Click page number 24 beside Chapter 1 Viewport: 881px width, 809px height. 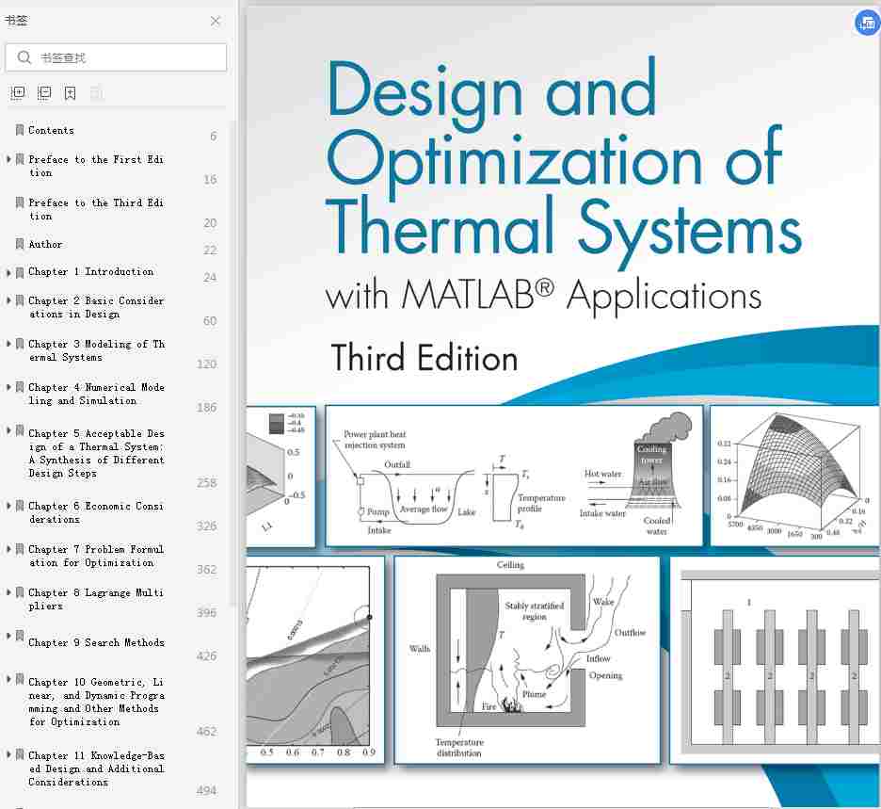click(210, 278)
